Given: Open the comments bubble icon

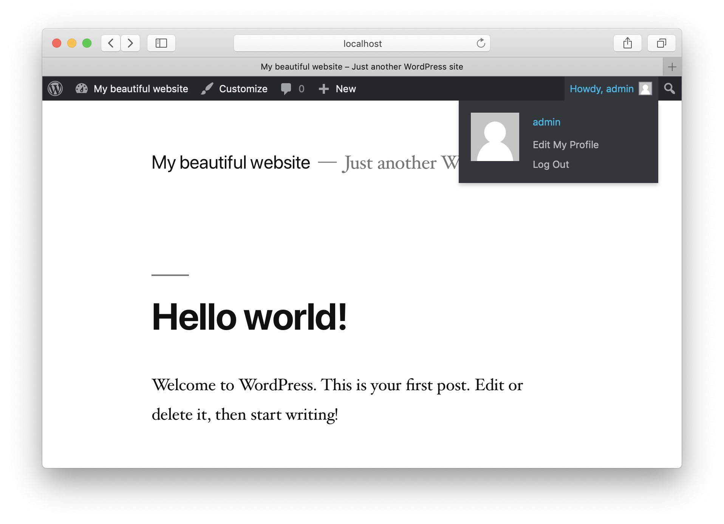Looking at the screenshot, I should point(285,88).
